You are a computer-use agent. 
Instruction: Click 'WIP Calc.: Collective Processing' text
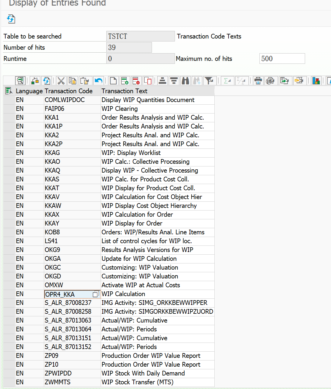click(x=145, y=162)
